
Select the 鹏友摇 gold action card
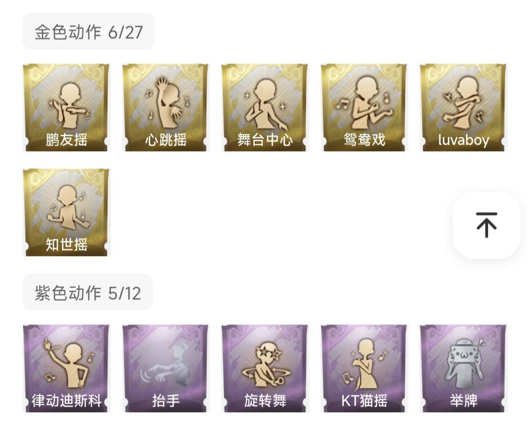66,107
